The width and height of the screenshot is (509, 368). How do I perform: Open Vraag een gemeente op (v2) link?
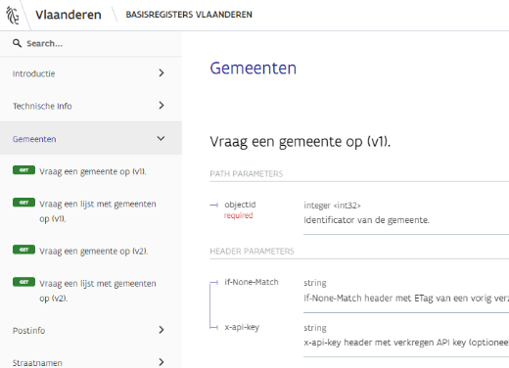tap(94, 252)
